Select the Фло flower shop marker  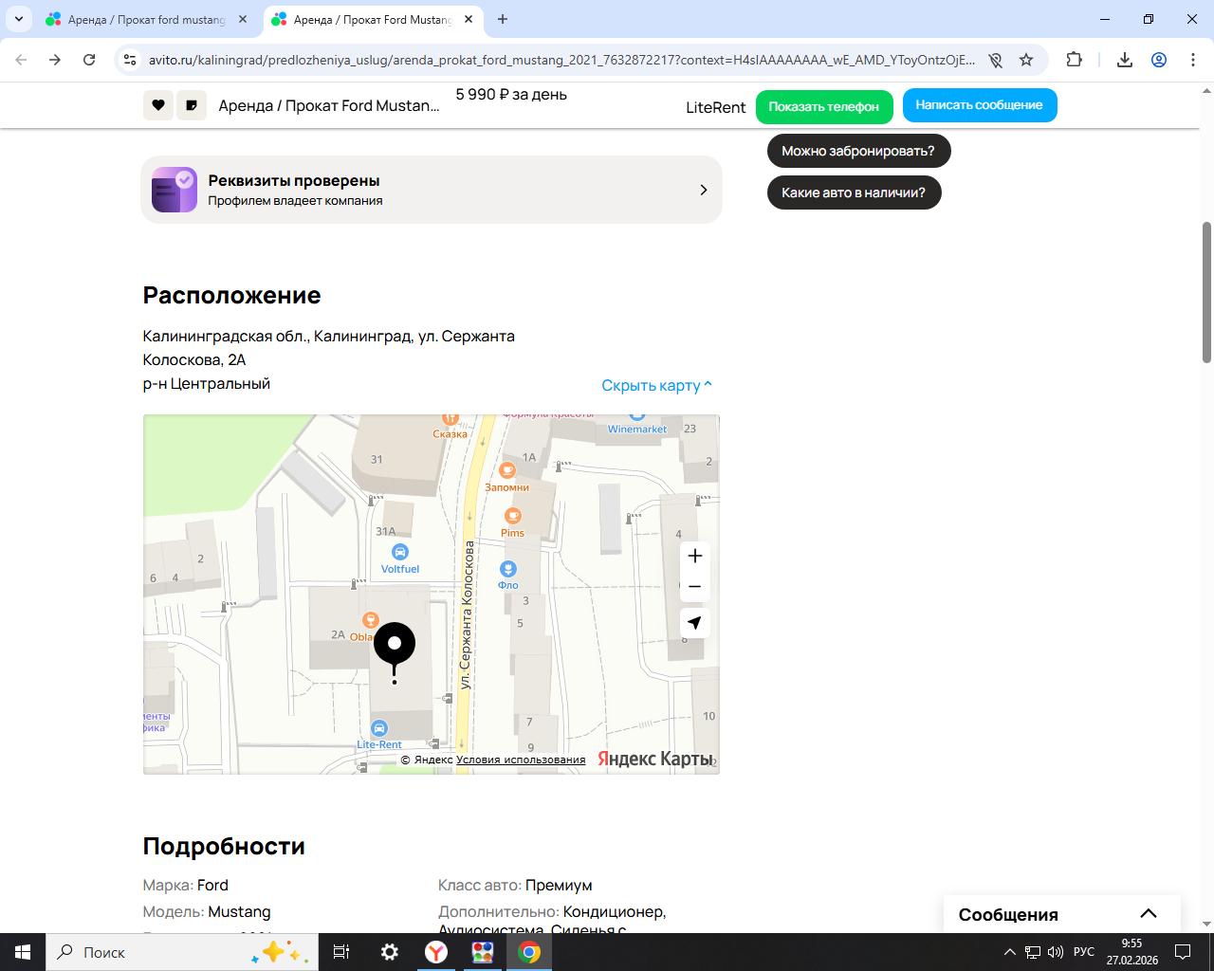[508, 569]
